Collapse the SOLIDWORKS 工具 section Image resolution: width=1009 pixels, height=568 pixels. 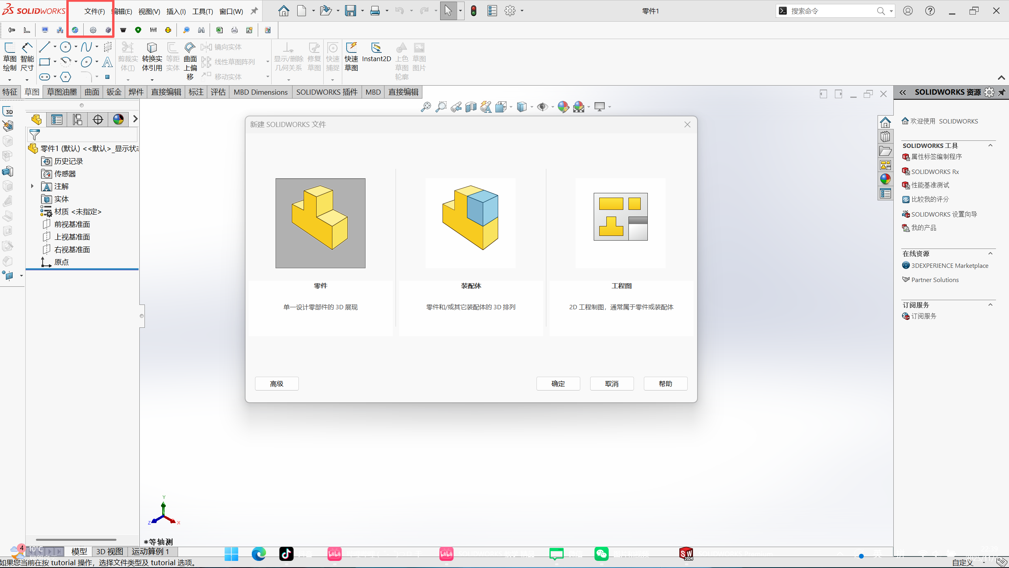(x=990, y=146)
